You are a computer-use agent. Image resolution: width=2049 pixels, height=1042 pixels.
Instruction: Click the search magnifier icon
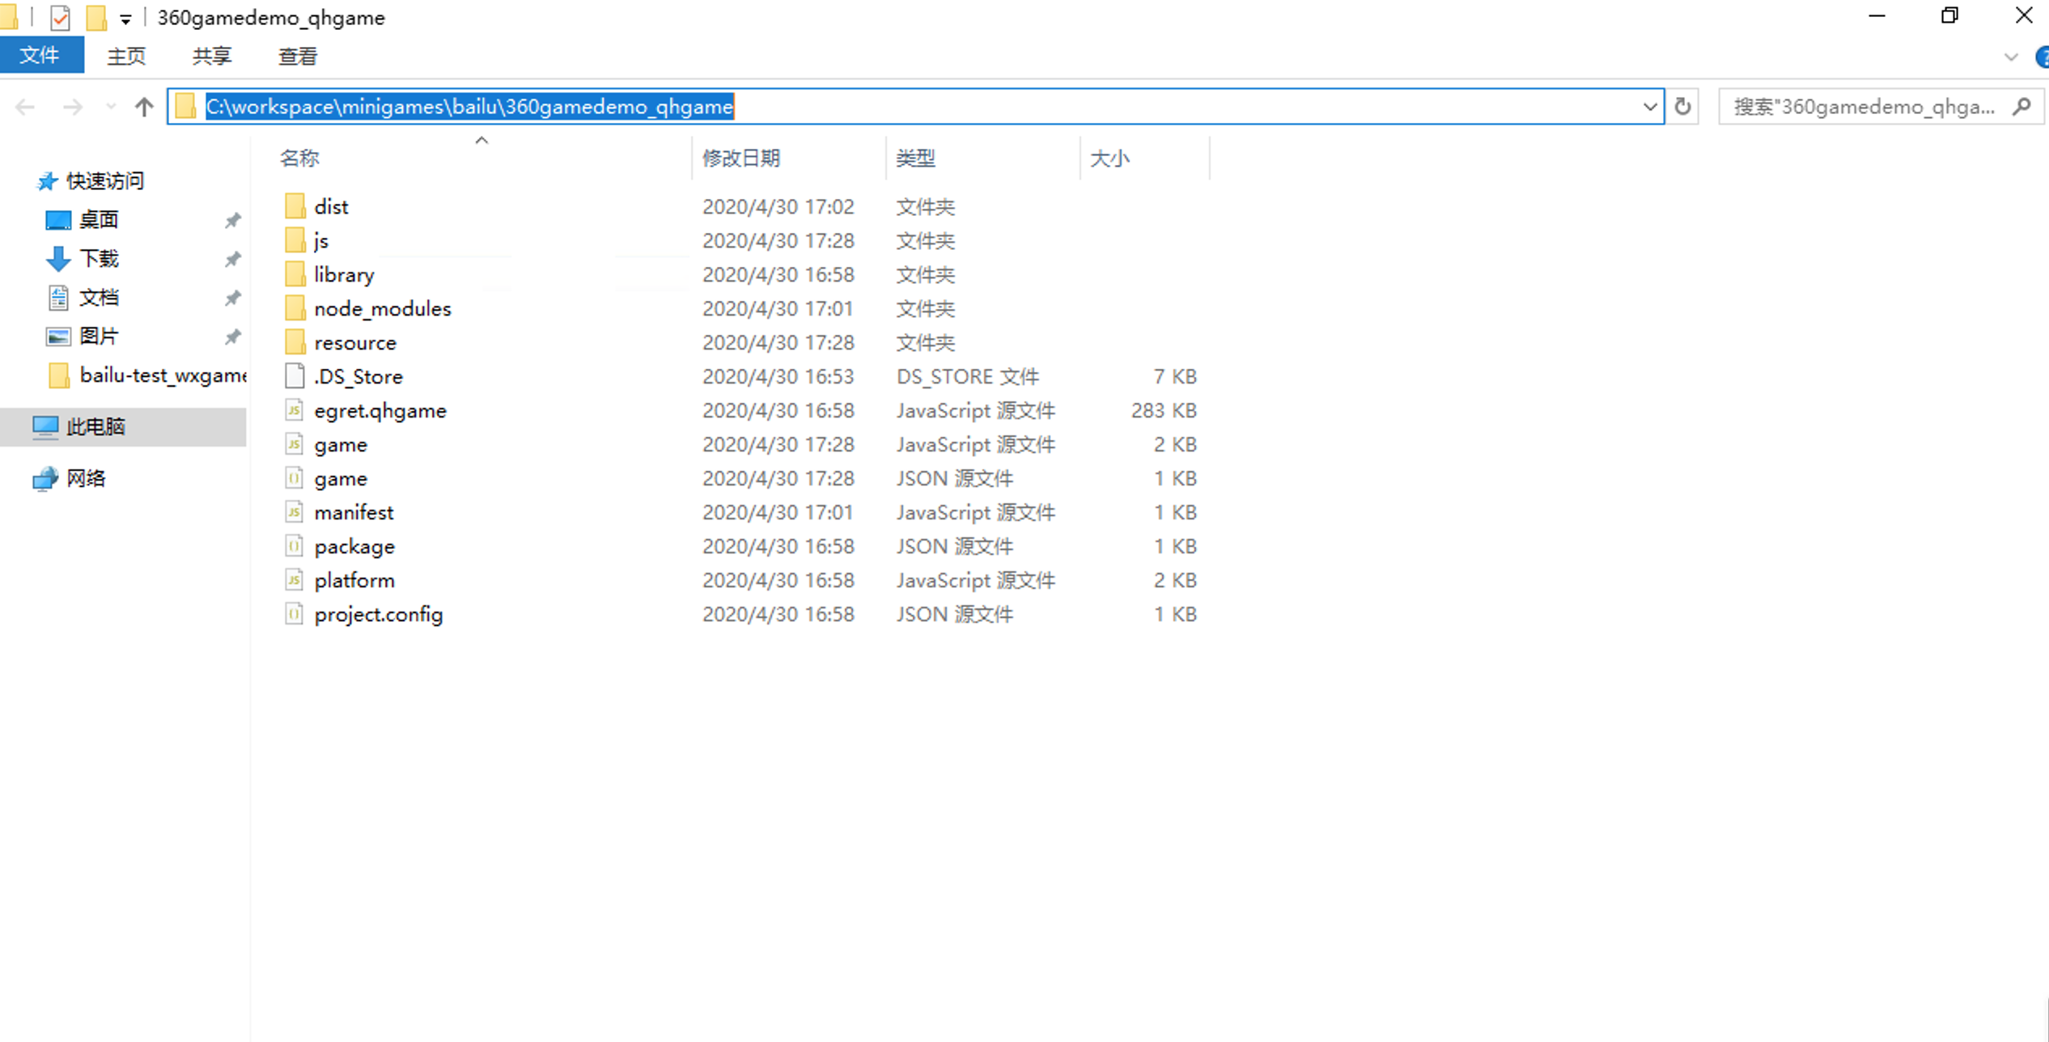point(2021,107)
